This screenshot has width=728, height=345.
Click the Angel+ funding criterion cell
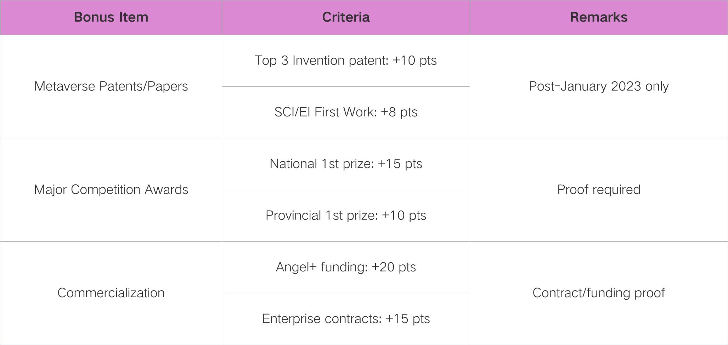pyautogui.click(x=346, y=267)
